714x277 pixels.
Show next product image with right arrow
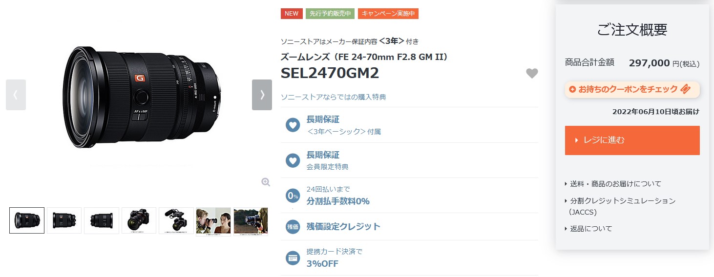262,95
